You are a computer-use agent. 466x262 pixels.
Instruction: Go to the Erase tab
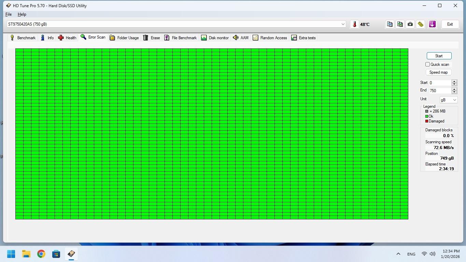point(151,38)
